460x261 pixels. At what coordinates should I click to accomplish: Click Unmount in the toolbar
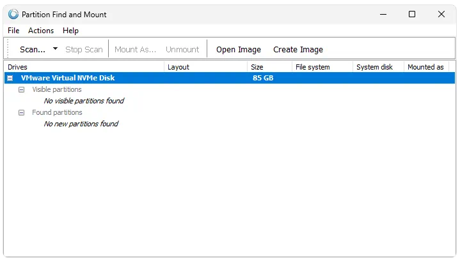(x=182, y=49)
